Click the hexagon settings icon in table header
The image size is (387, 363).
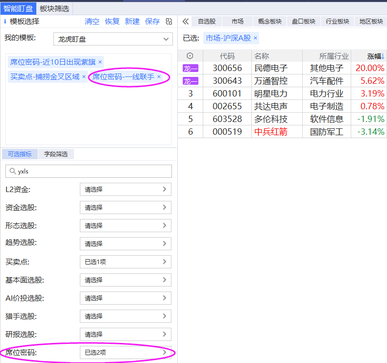point(190,56)
